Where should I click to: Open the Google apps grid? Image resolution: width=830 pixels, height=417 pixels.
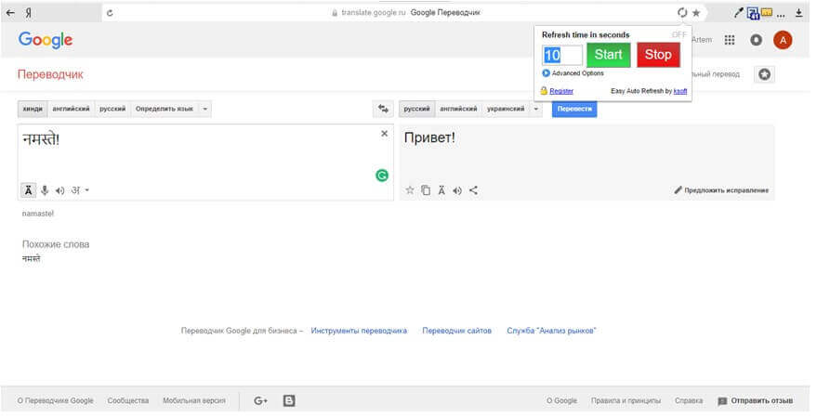click(x=730, y=40)
